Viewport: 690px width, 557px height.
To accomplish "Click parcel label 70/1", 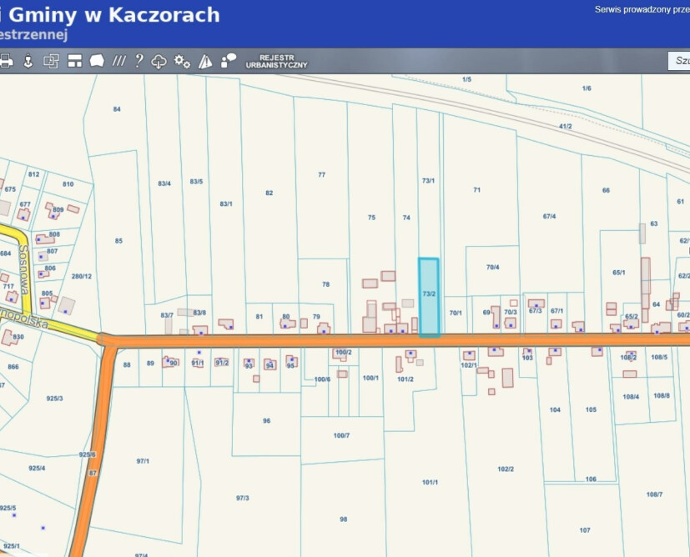I will point(456,313).
